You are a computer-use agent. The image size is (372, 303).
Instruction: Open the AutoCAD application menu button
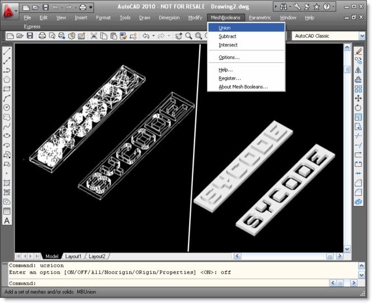10,11
